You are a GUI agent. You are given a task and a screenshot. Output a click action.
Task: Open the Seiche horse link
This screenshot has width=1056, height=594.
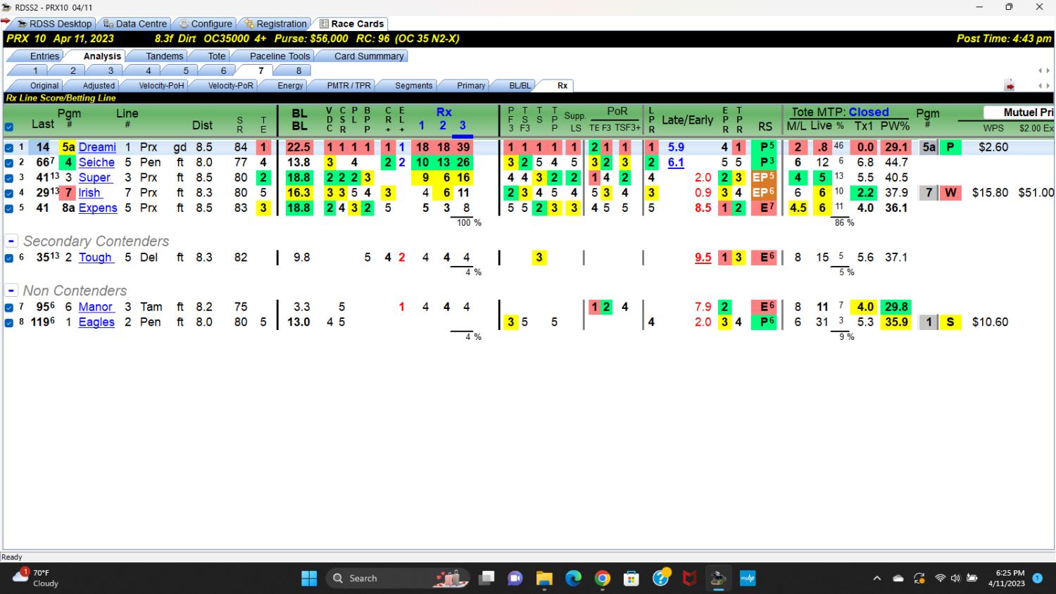click(96, 163)
